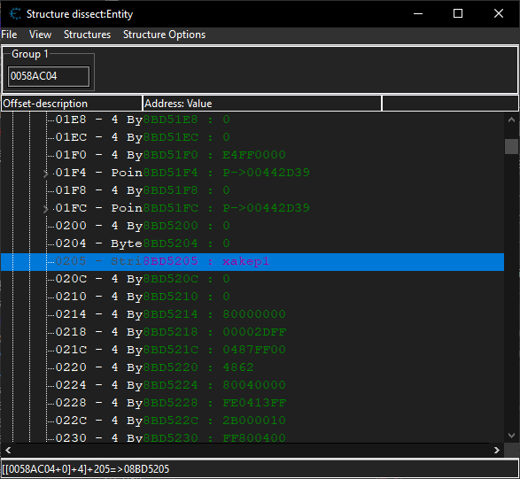Image resolution: width=520 pixels, height=479 pixels.
Task: Click the horizontal scroll right arrow
Action: tap(496, 450)
